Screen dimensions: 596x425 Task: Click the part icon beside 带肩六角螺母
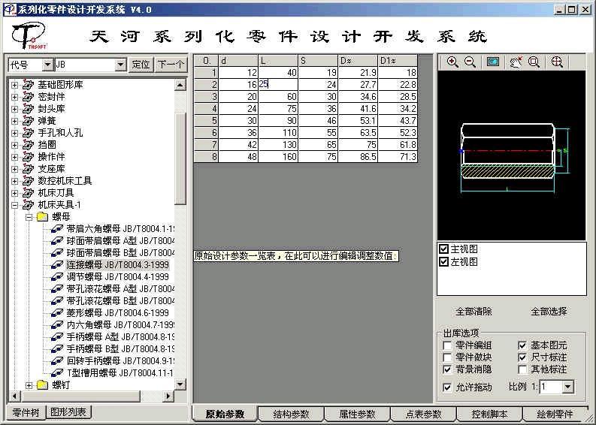[57, 229]
